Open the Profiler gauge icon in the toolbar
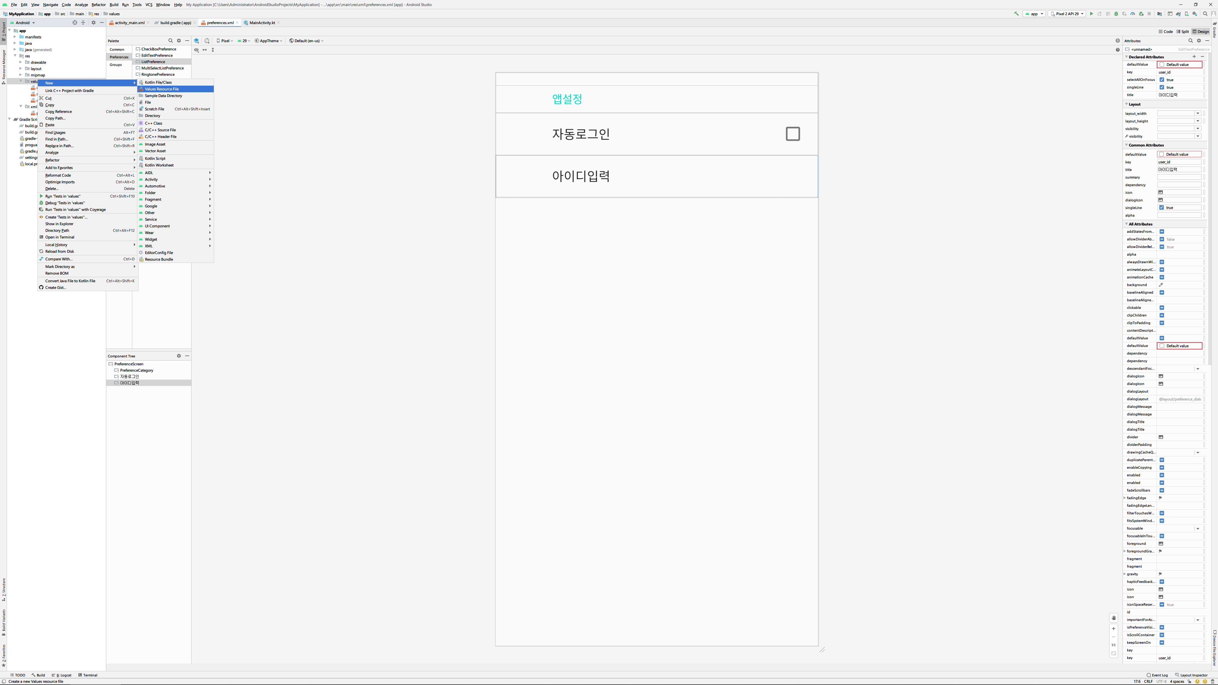Image resolution: width=1218 pixels, height=685 pixels. (x=1133, y=14)
